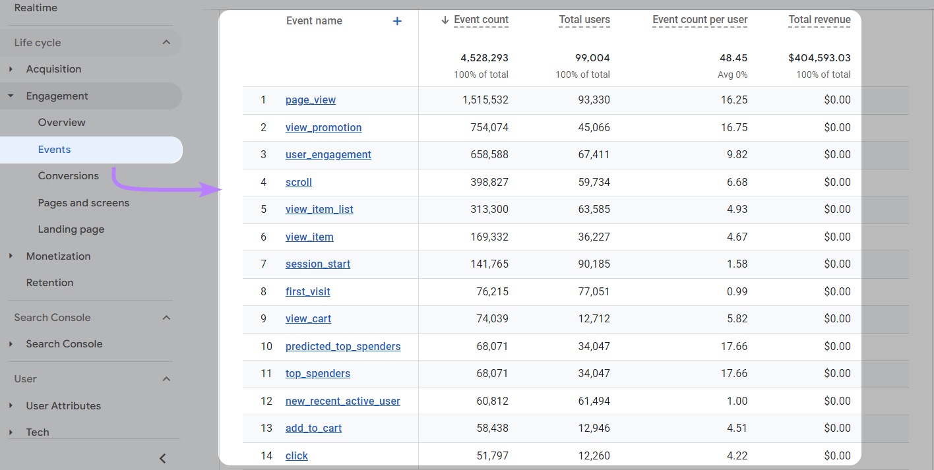Switch to the Realtime report
This screenshot has width=934, height=470.
pyautogui.click(x=36, y=7)
